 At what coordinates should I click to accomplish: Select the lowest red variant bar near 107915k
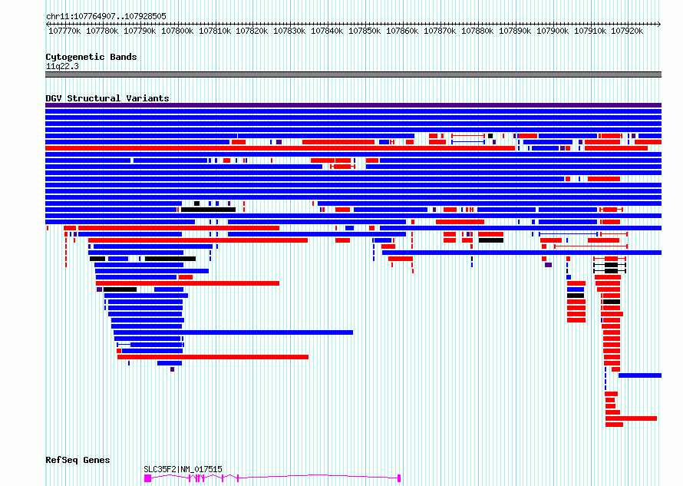coord(614,425)
